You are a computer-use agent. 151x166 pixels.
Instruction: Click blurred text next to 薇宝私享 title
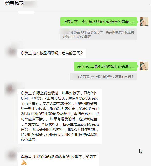pyautogui.click(x=31, y=4)
